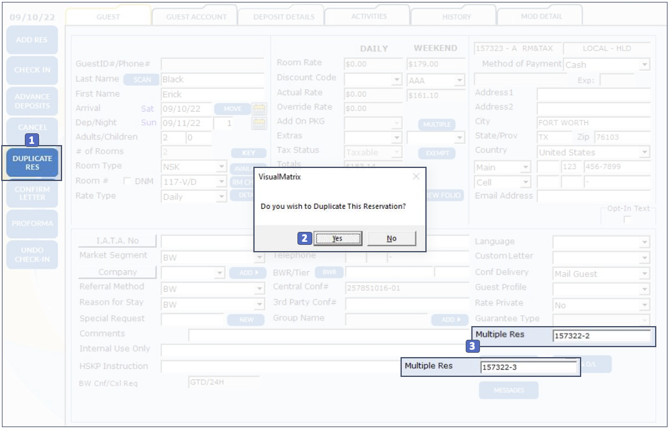Image resolution: width=670 pixels, height=429 pixels.
Task: Click Yes to duplicate the reservation
Action: tap(337, 239)
